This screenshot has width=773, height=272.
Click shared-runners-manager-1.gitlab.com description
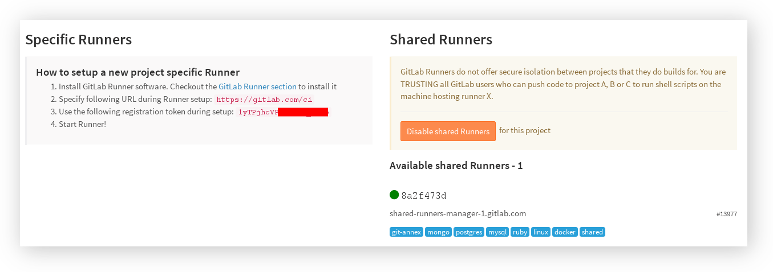point(458,213)
